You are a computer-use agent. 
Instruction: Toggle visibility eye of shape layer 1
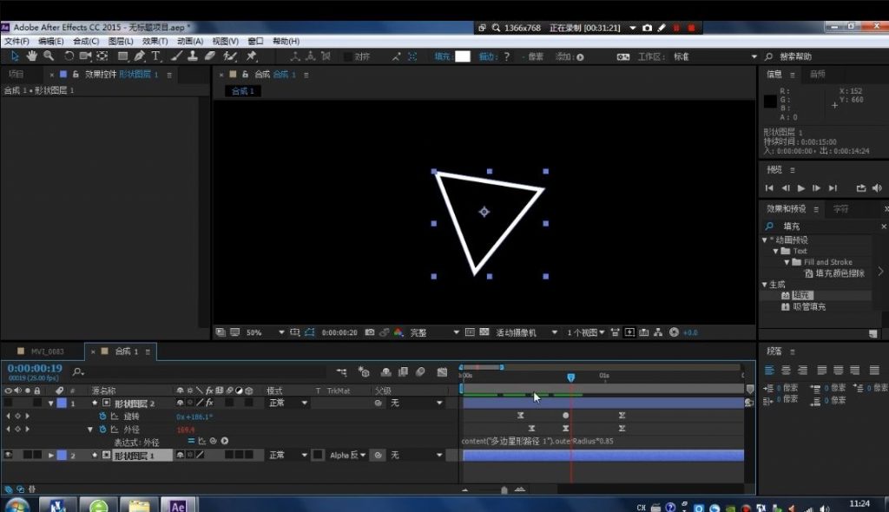pyautogui.click(x=8, y=455)
